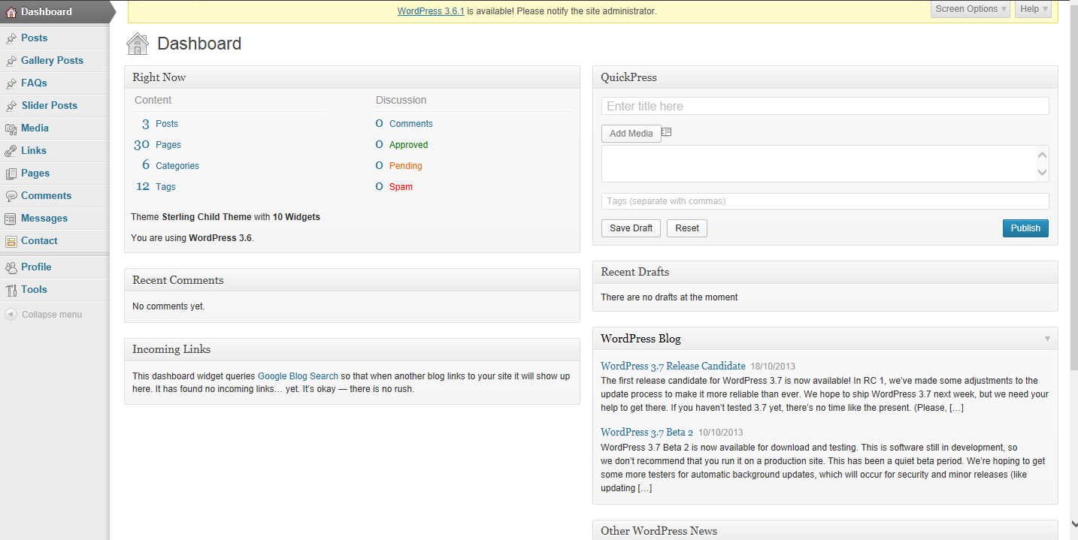Image resolution: width=1078 pixels, height=540 pixels.
Task: Collapse the WordPress Blog widget arrow
Action: (1047, 339)
